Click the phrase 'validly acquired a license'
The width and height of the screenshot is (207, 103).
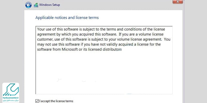pos(116,44)
